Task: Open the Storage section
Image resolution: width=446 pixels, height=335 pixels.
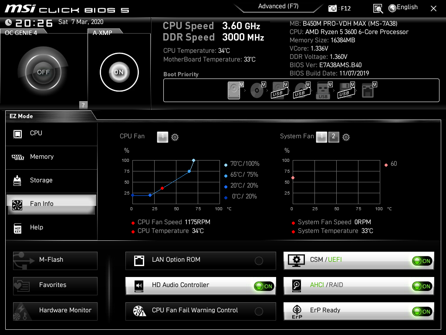Action: click(51, 181)
